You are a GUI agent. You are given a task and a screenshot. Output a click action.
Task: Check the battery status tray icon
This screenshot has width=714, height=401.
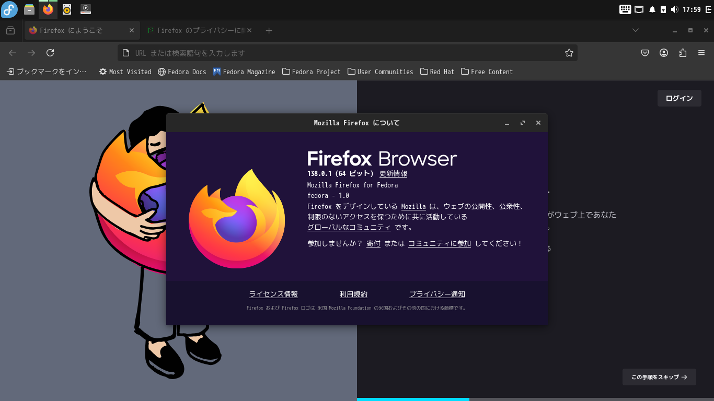click(663, 9)
